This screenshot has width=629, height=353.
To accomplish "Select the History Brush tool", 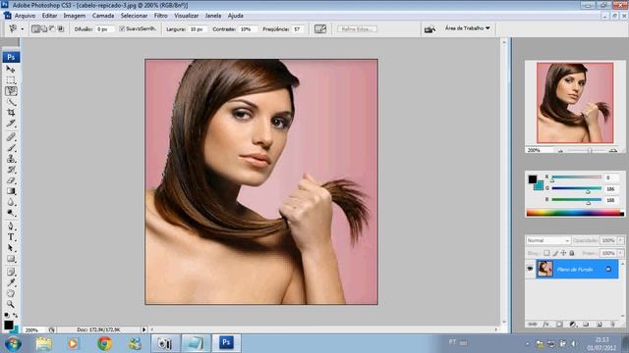I will pyautogui.click(x=11, y=170).
